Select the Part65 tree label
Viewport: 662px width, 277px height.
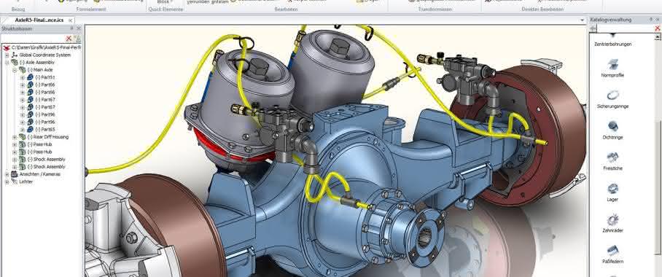click(x=45, y=129)
